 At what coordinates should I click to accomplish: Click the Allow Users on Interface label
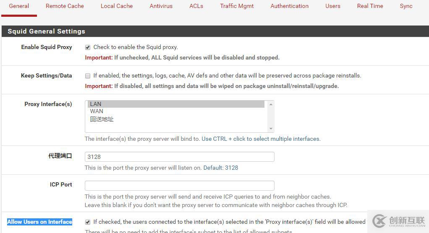pos(40,222)
